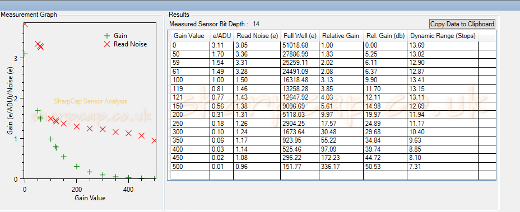Screen dimensions: 520x212
Task: Click the e/ADU cell 3.11
Action: click(221, 45)
